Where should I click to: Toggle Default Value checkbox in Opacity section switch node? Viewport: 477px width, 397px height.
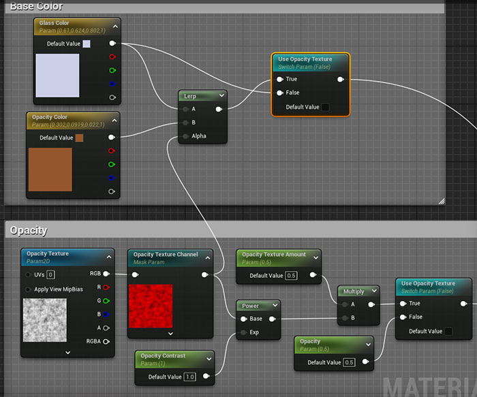click(x=448, y=332)
